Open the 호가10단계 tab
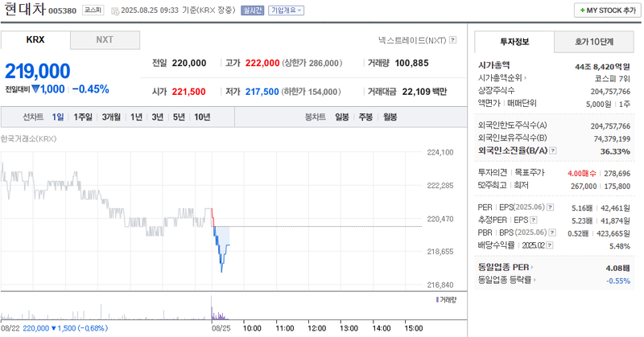The width and height of the screenshot is (644, 337). coord(594,42)
